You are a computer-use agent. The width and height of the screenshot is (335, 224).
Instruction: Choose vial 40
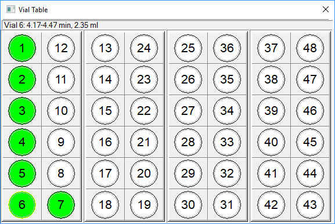(x=271, y=142)
